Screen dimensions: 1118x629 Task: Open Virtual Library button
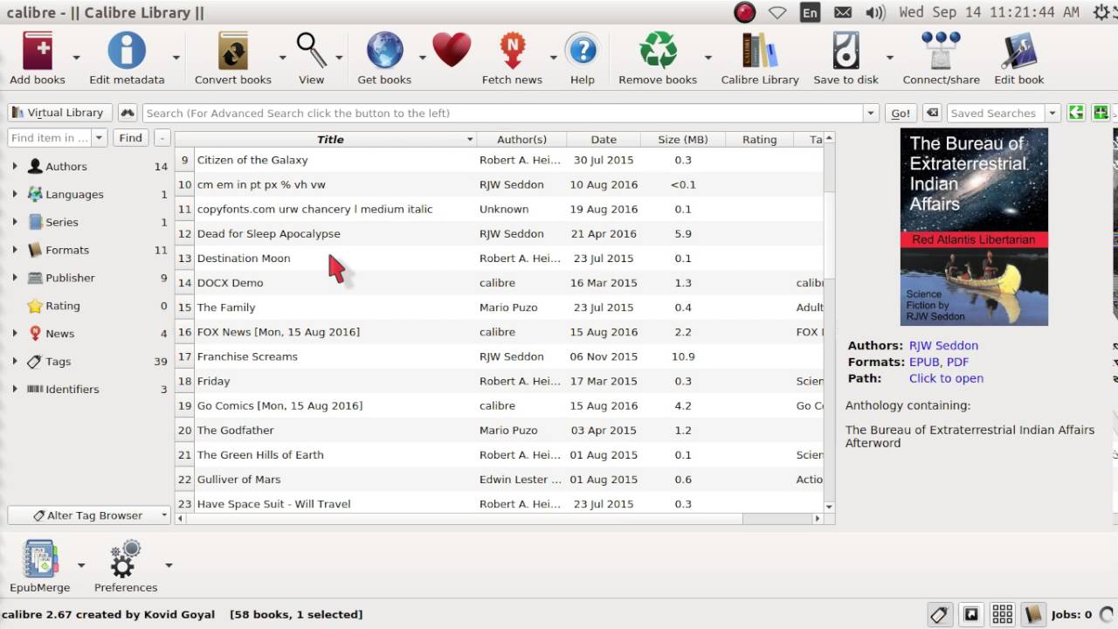pos(59,113)
